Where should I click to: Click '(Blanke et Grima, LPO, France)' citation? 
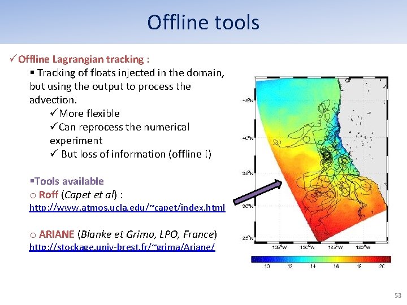click(147, 234)
